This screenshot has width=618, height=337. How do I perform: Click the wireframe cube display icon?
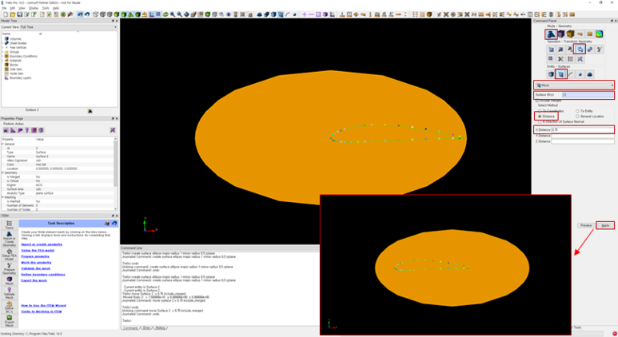(95, 14)
